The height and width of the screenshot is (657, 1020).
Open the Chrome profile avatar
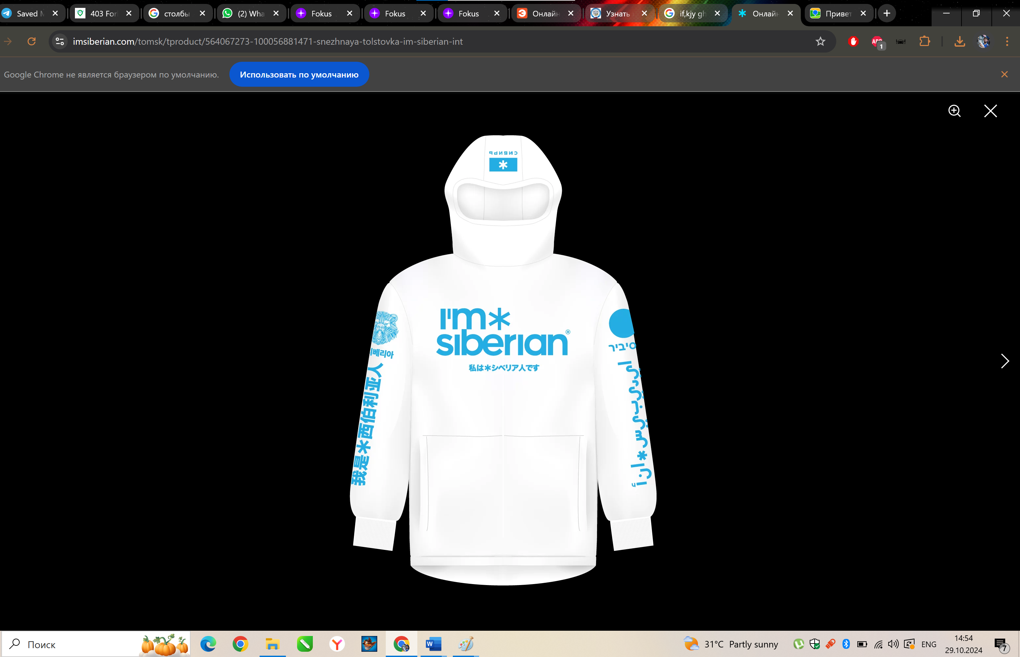983,41
